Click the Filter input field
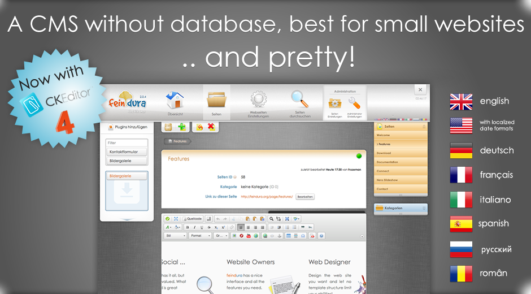 click(x=127, y=143)
